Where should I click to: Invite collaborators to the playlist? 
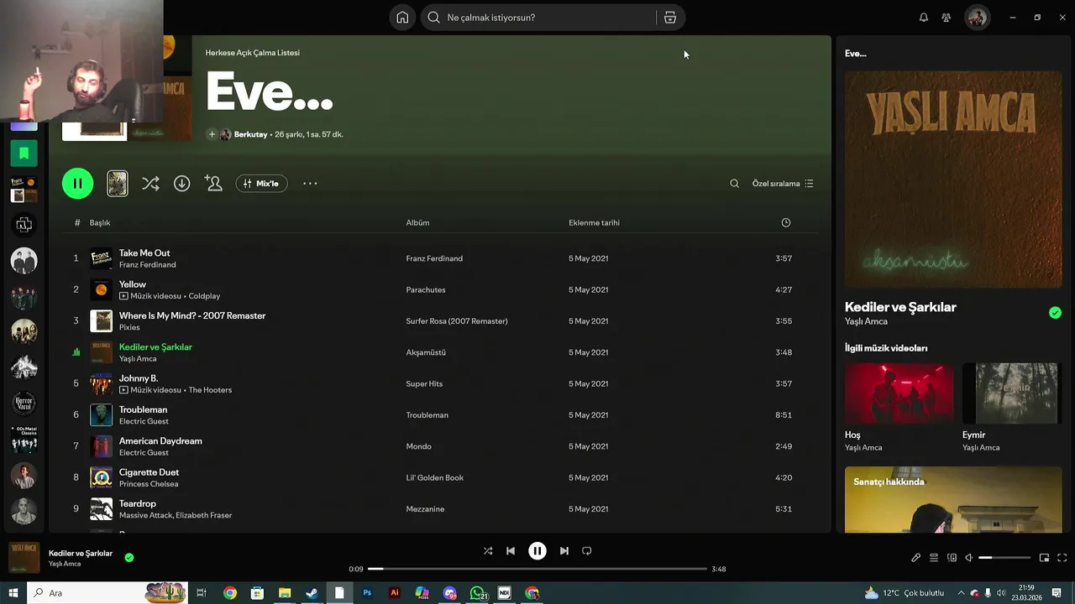pyautogui.click(x=213, y=183)
